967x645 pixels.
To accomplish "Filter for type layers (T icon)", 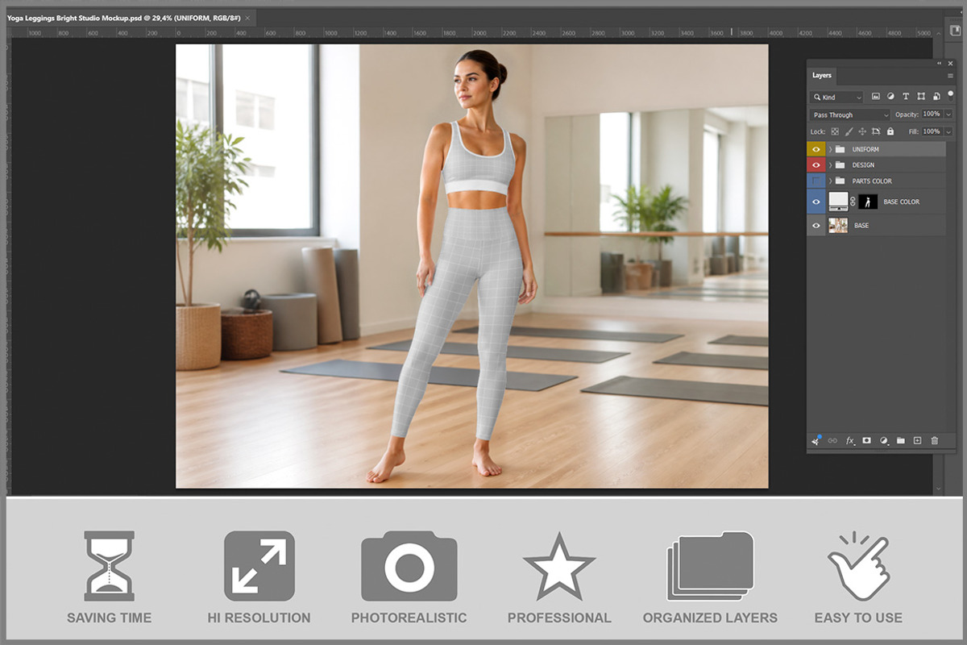I will coord(906,97).
